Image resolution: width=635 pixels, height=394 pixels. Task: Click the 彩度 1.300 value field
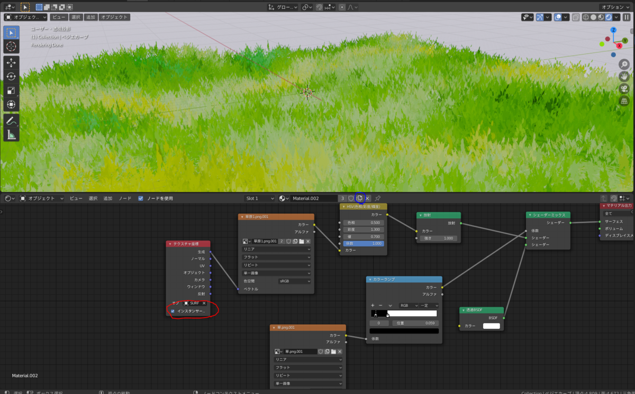click(x=364, y=229)
